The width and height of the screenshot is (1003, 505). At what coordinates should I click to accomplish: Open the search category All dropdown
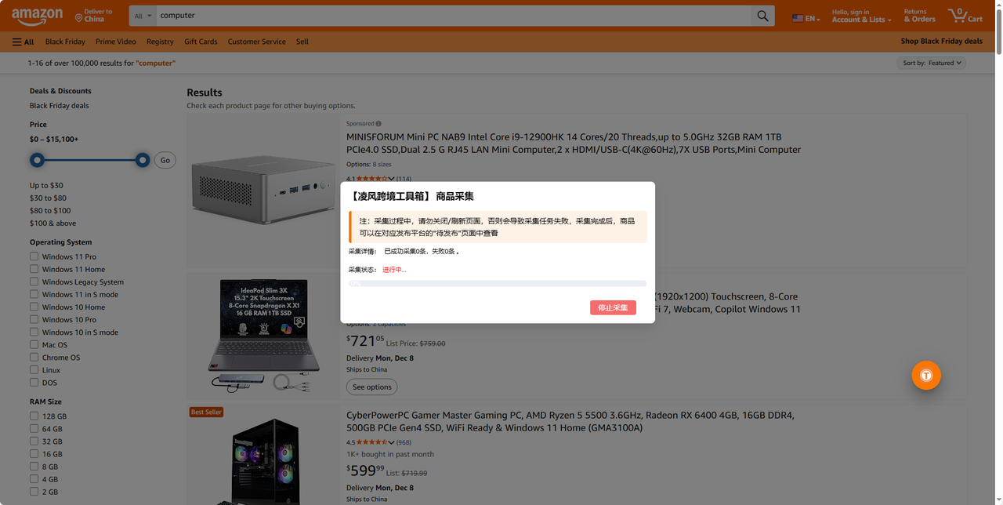point(143,16)
